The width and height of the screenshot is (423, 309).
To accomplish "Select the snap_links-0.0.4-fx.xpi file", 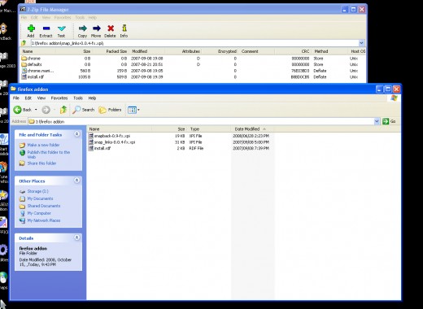I will [111, 142].
